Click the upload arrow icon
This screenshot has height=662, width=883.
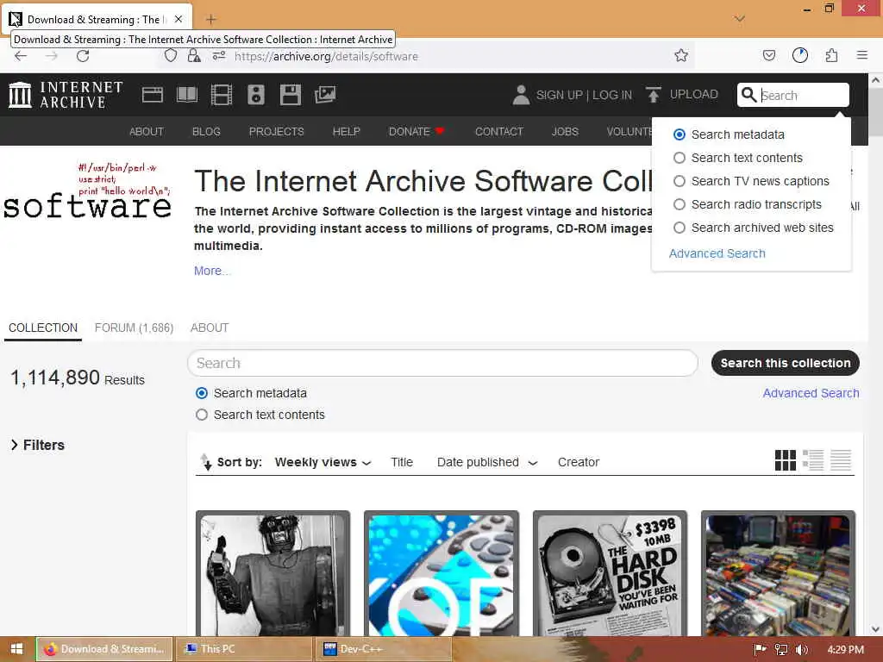click(654, 95)
